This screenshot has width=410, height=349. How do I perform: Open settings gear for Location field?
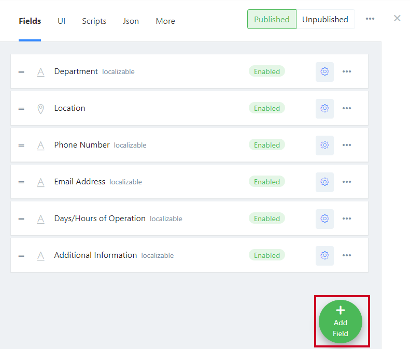tap(324, 108)
